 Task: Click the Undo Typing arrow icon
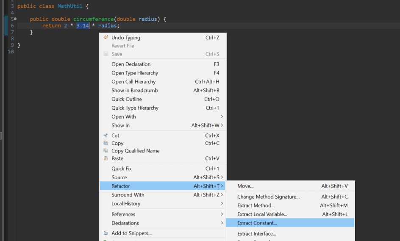(x=106, y=37)
